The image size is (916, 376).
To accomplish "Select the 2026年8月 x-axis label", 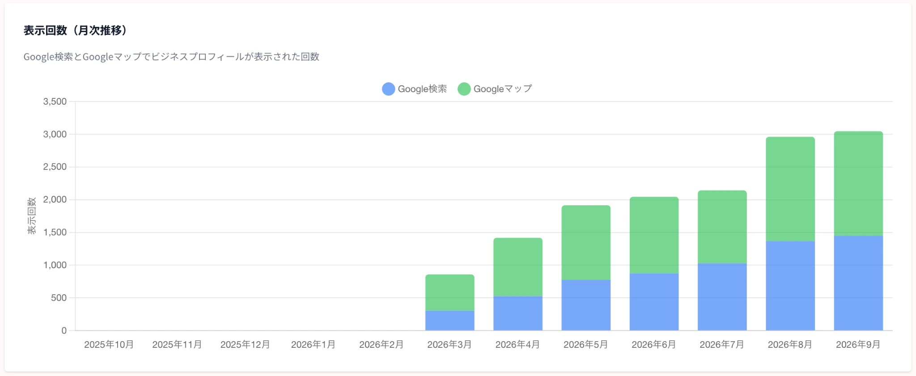I will click(x=790, y=345).
